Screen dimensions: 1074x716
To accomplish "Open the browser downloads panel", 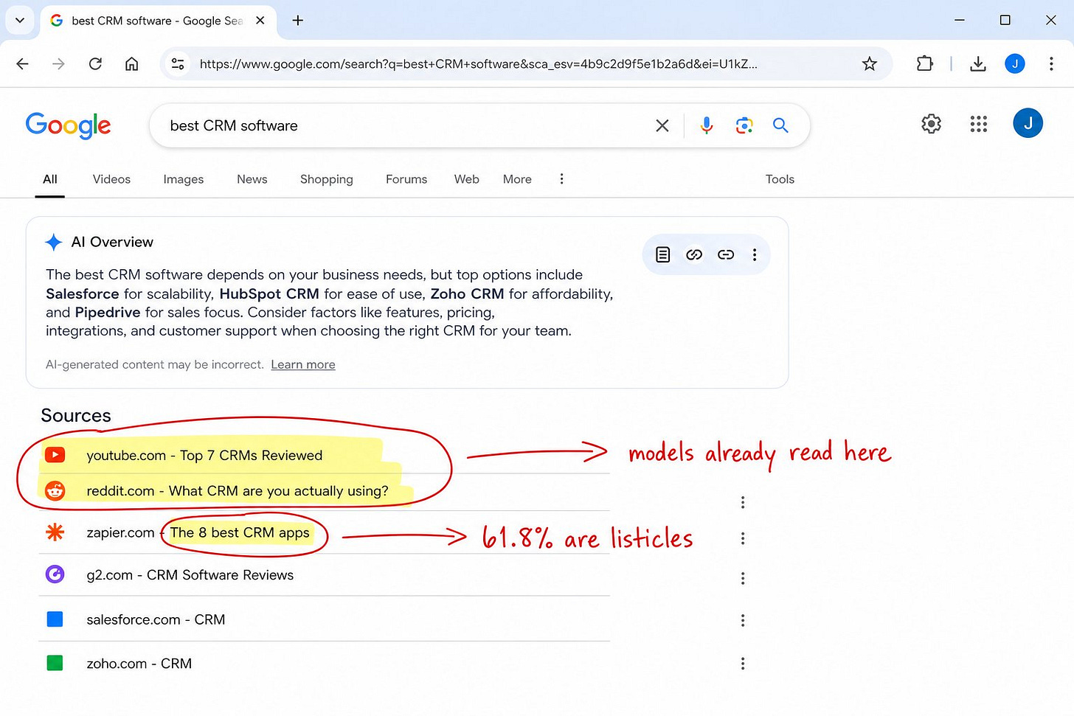I will (x=978, y=64).
